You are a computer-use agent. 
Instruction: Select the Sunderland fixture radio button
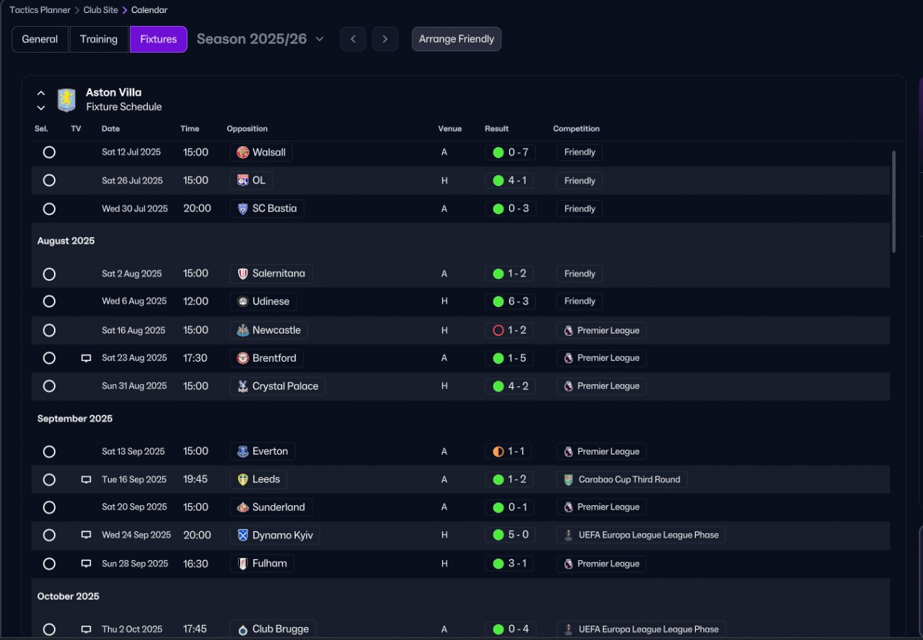click(x=49, y=507)
